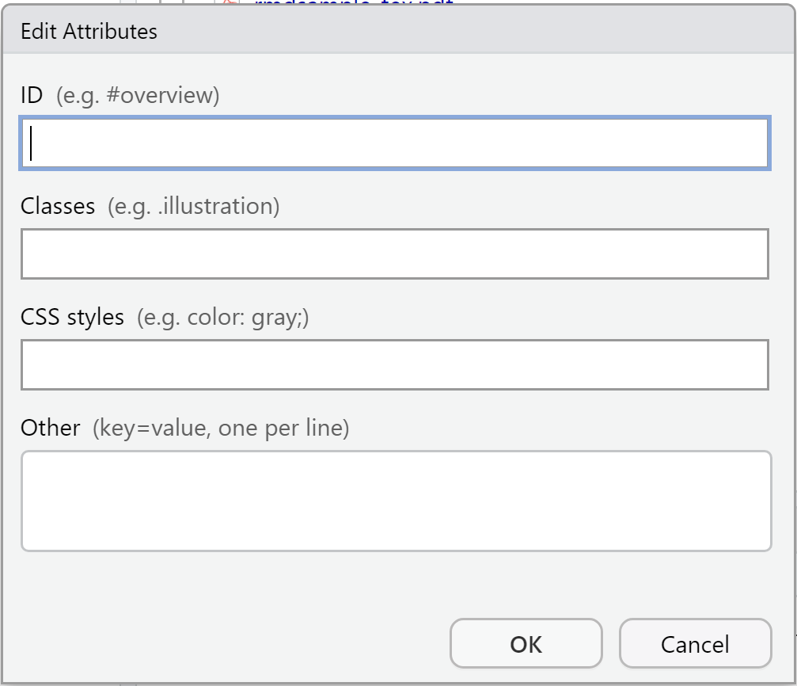Click the ID label text

coord(32,95)
